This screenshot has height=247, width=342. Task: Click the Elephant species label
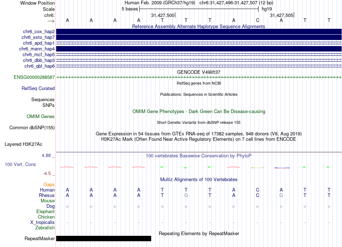point(46,212)
